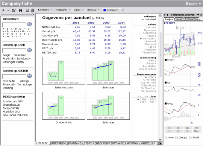Click Go button under Zoeken op SEKTOR

coord(29,76)
